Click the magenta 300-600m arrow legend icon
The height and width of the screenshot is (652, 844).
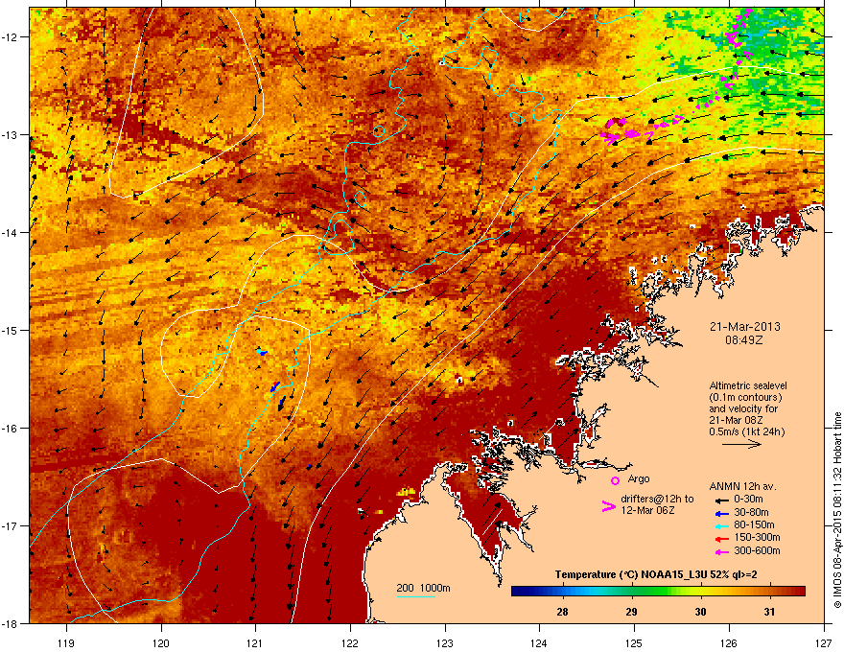(722, 551)
